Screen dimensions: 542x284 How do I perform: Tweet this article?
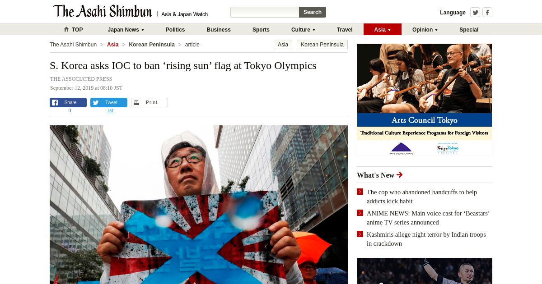pyautogui.click(x=109, y=103)
